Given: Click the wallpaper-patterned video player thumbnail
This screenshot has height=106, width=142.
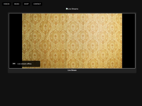Looking at the screenshot, I should coord(72,41).
